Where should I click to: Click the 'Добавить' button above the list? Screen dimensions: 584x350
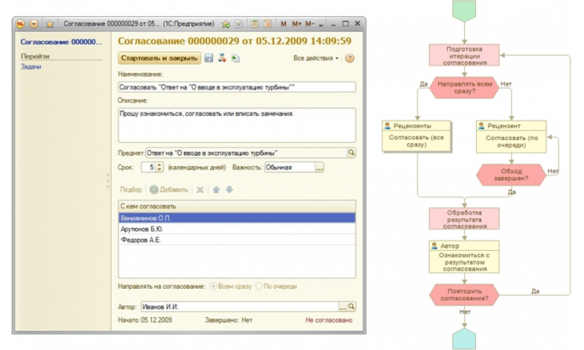(x=169, y=190)
